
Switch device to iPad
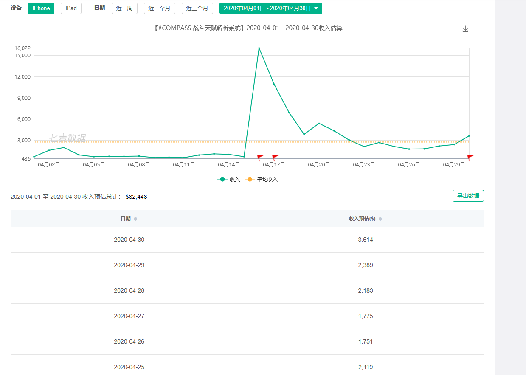(x=71, y=8)
